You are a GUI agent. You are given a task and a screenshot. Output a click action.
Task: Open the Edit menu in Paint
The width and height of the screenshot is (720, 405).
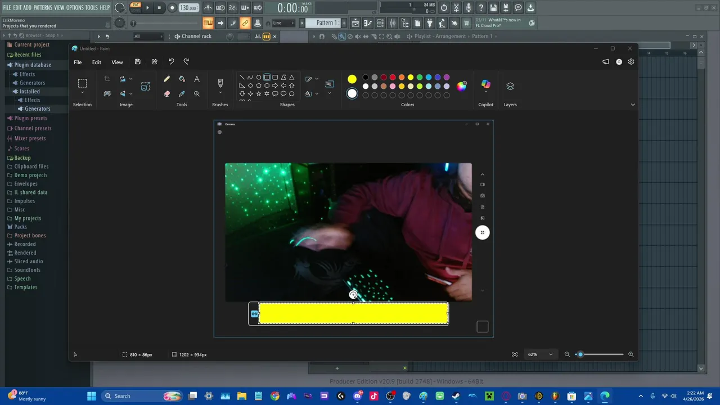tap(97, 62)
